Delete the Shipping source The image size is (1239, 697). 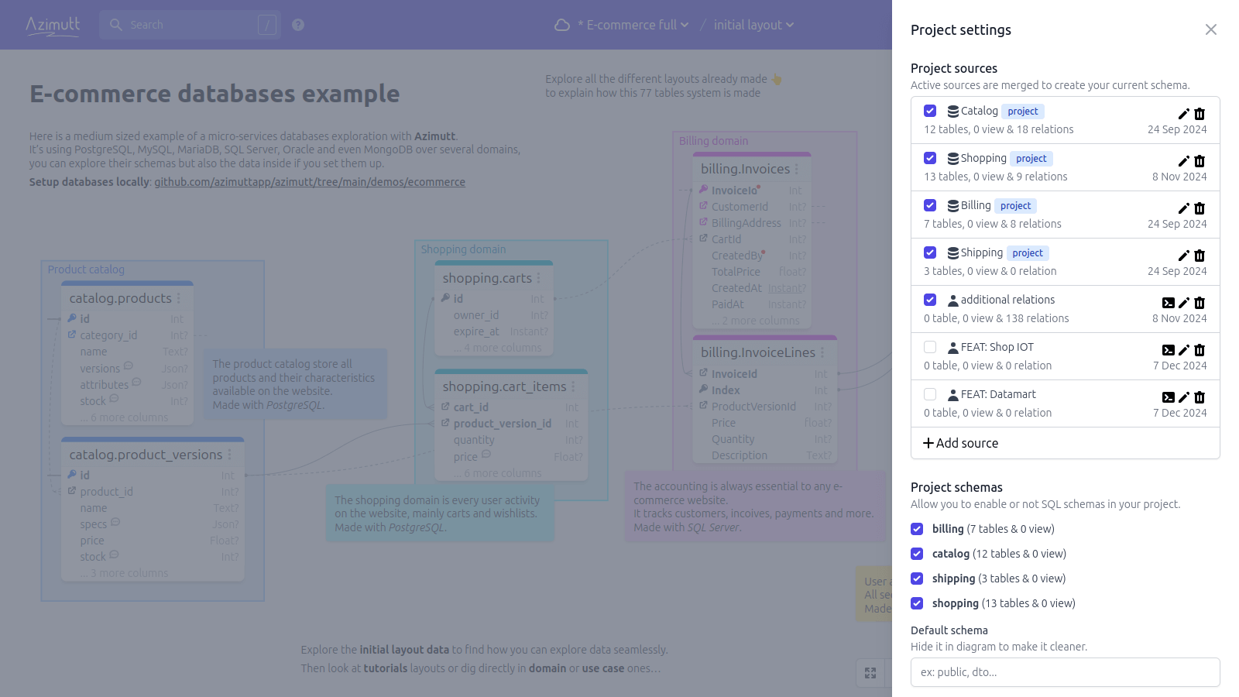1200,256
